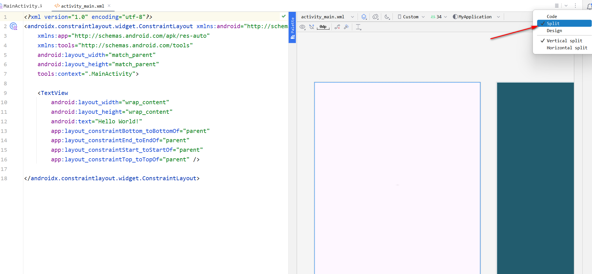Open the design surface layers selector

364,17
